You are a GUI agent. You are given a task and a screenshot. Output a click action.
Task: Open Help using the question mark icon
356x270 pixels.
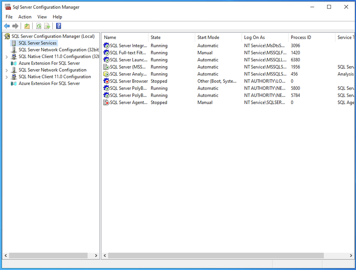click(x=58, y=26)
